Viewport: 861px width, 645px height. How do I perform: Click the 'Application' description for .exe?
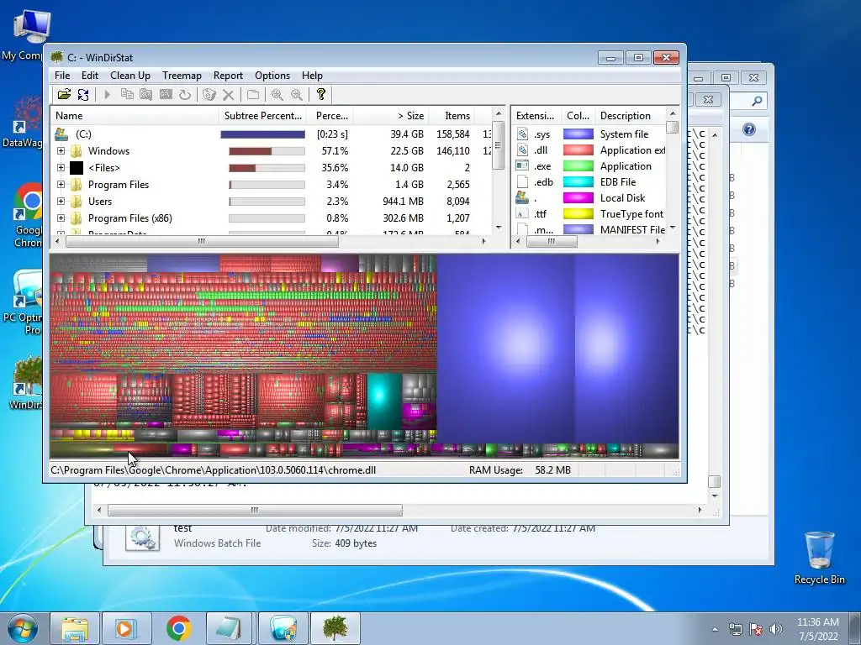point(626,165)
